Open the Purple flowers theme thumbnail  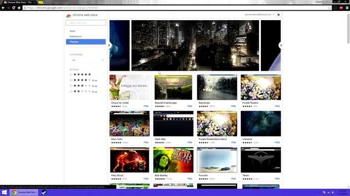(x=261, y=87)
